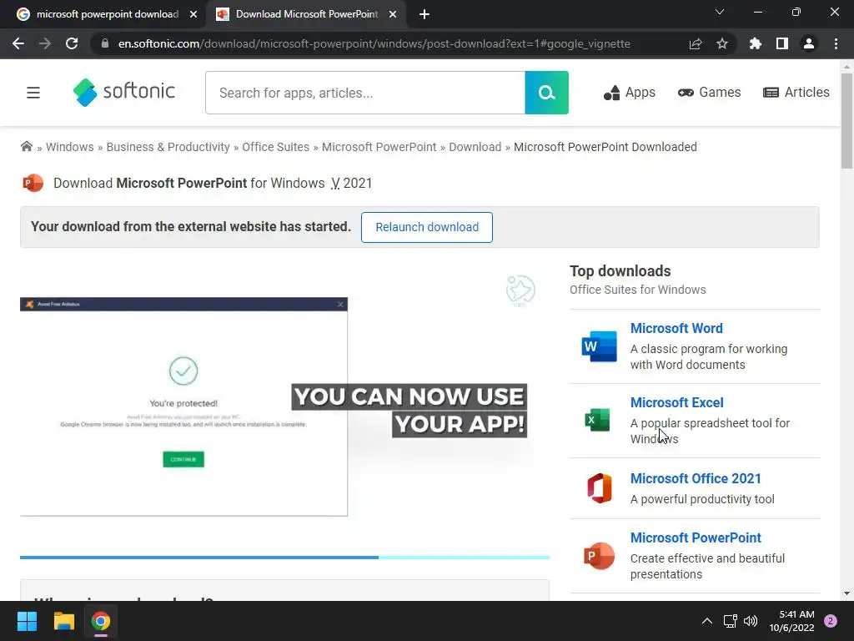Screen dimensions: 854x641
Task: Click the Microsoft Word icon in Top downloads
Action: [599, 346]
